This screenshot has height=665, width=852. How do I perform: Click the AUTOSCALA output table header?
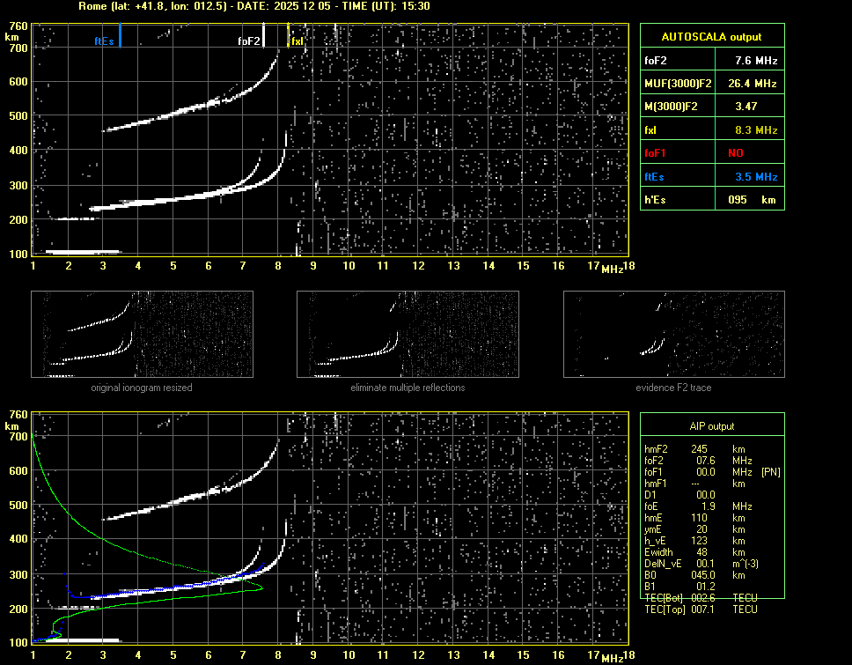(x=710, y=37)
